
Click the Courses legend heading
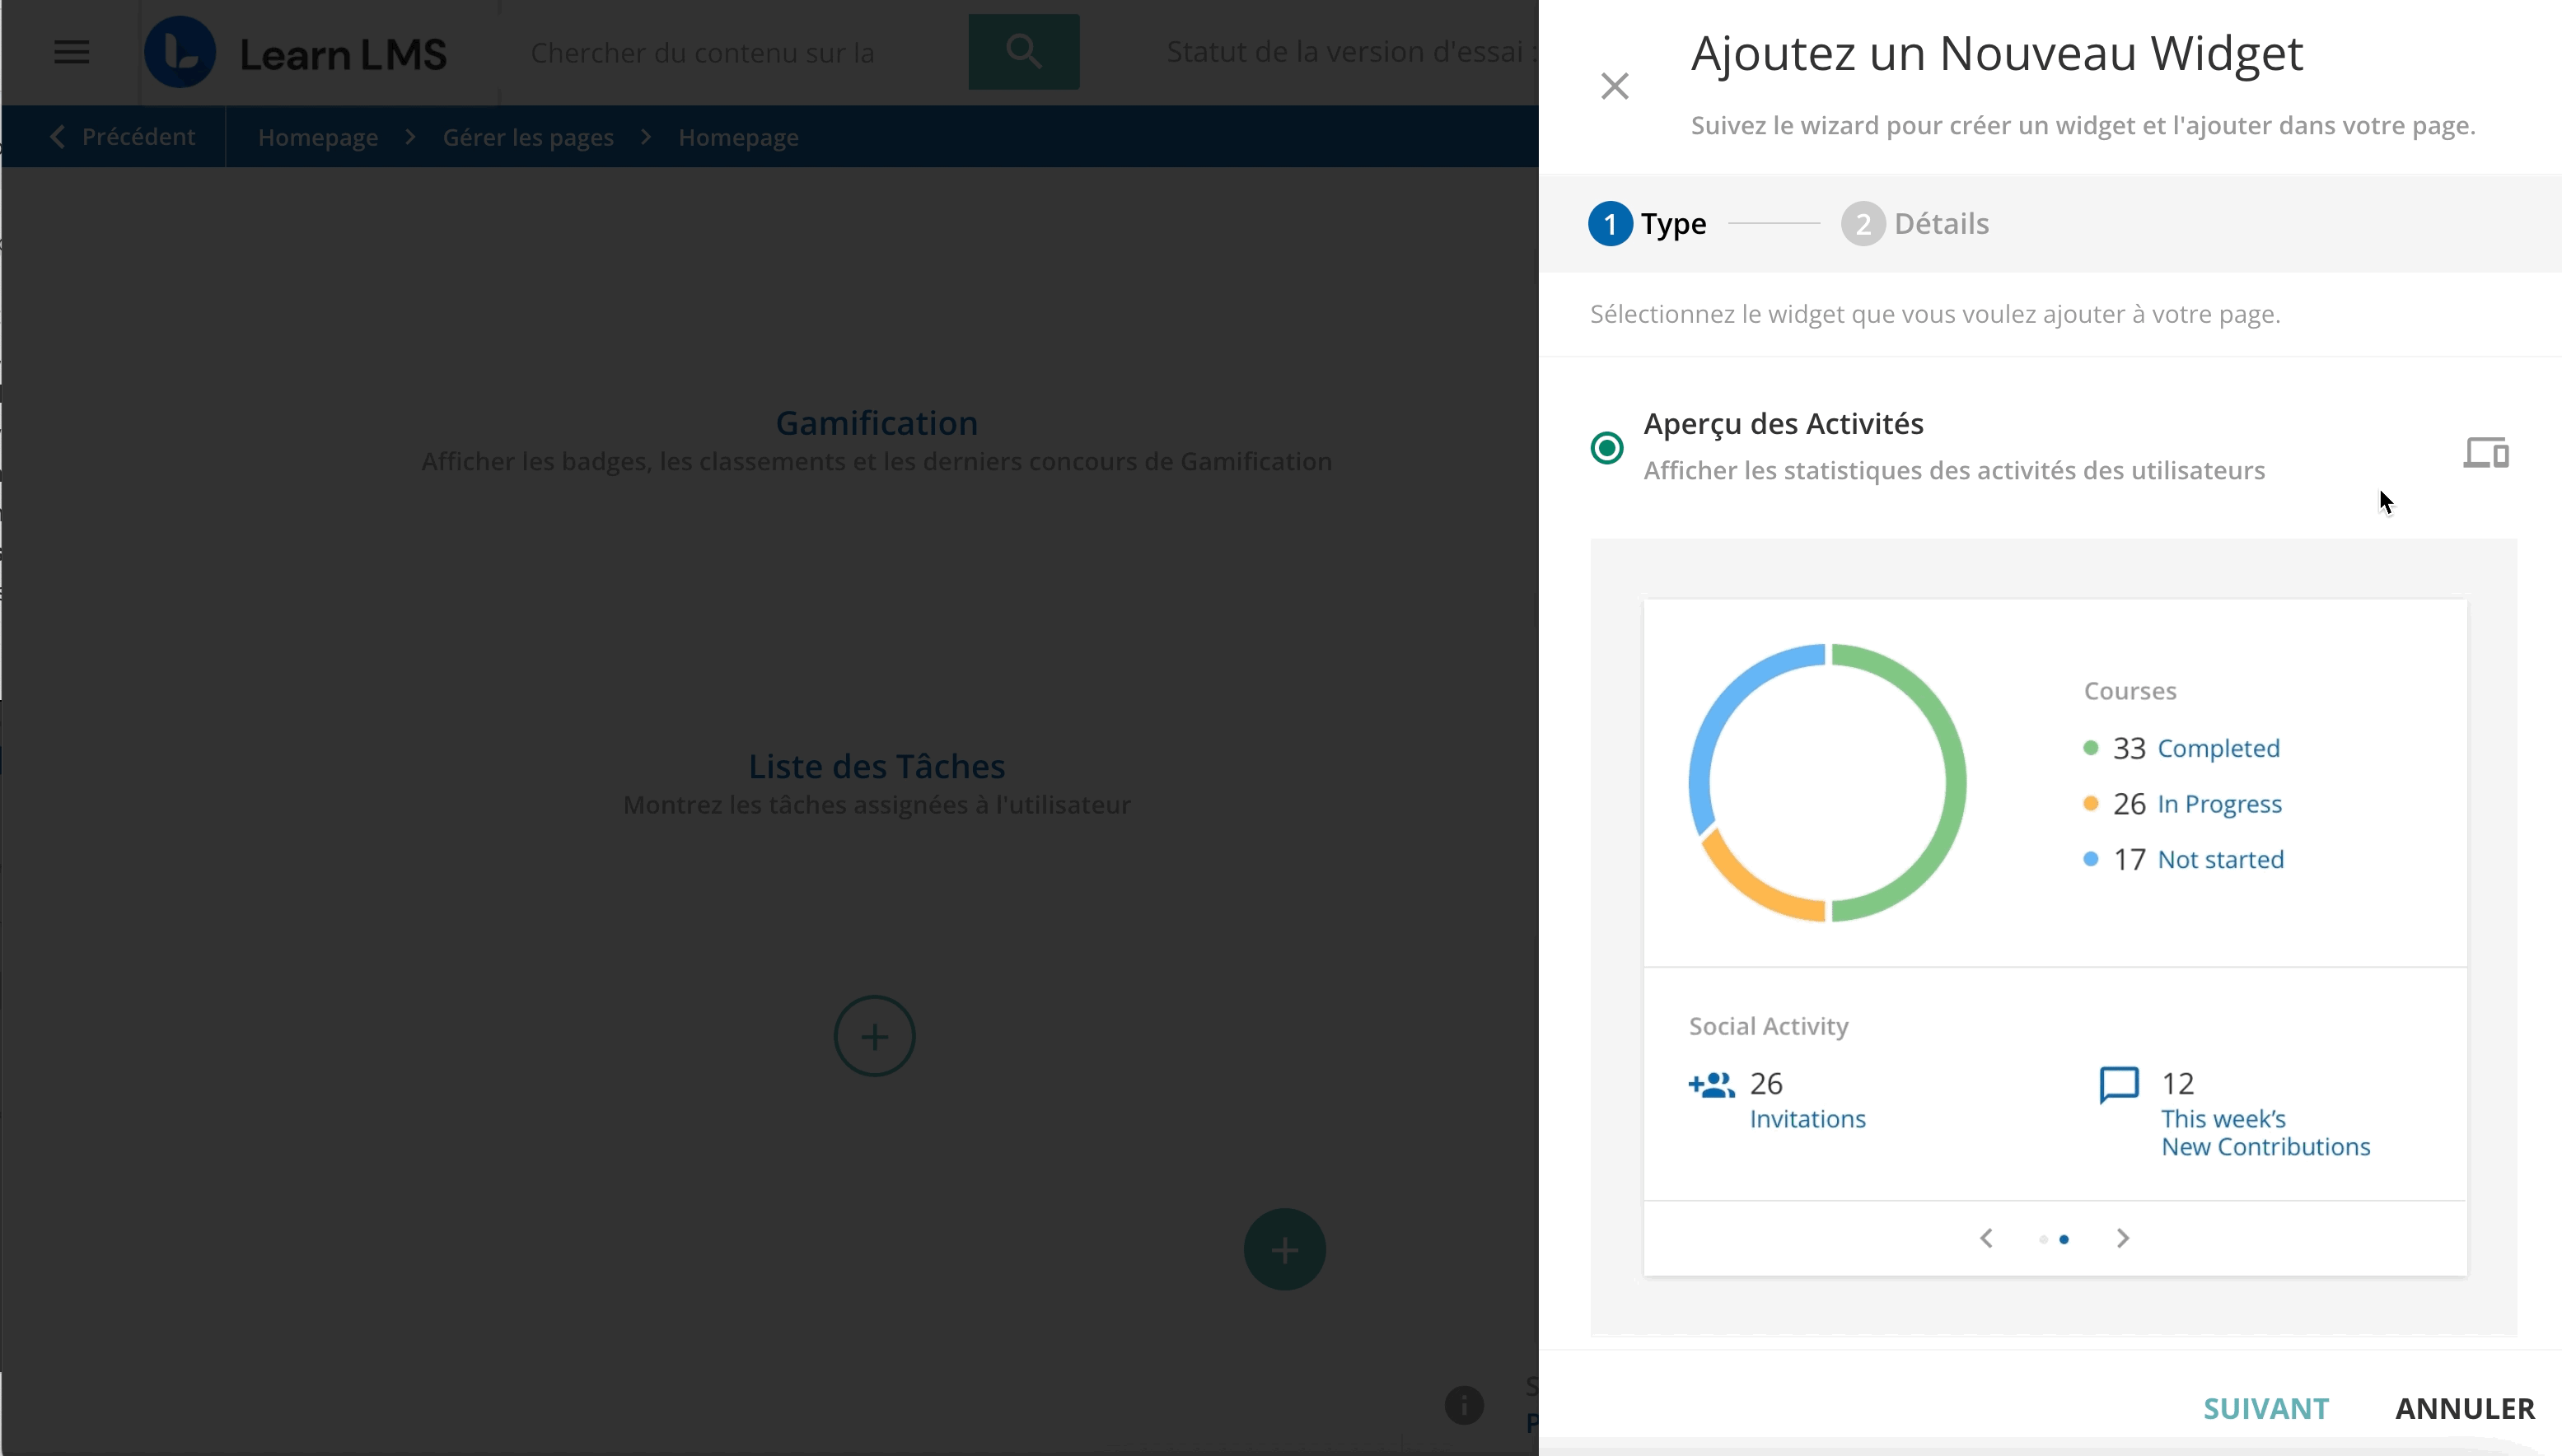(x=2130, y=691)
